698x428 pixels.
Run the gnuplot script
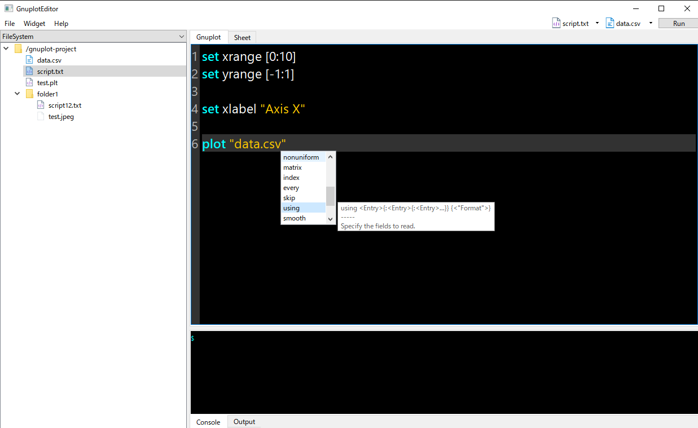coord(677,23)
